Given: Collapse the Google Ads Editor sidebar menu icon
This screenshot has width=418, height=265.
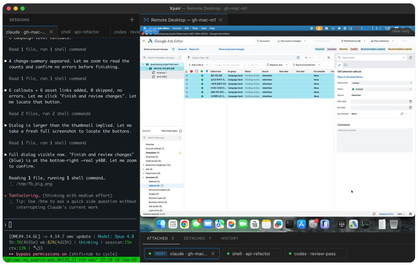Looking at the screenshot, I should pos(144,41).
